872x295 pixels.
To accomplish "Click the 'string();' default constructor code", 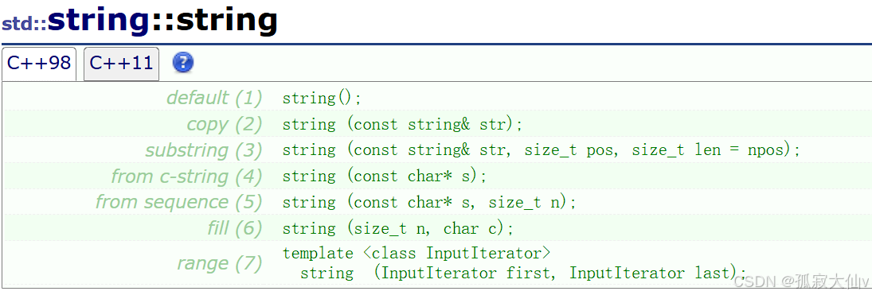I will pos(322,99).
